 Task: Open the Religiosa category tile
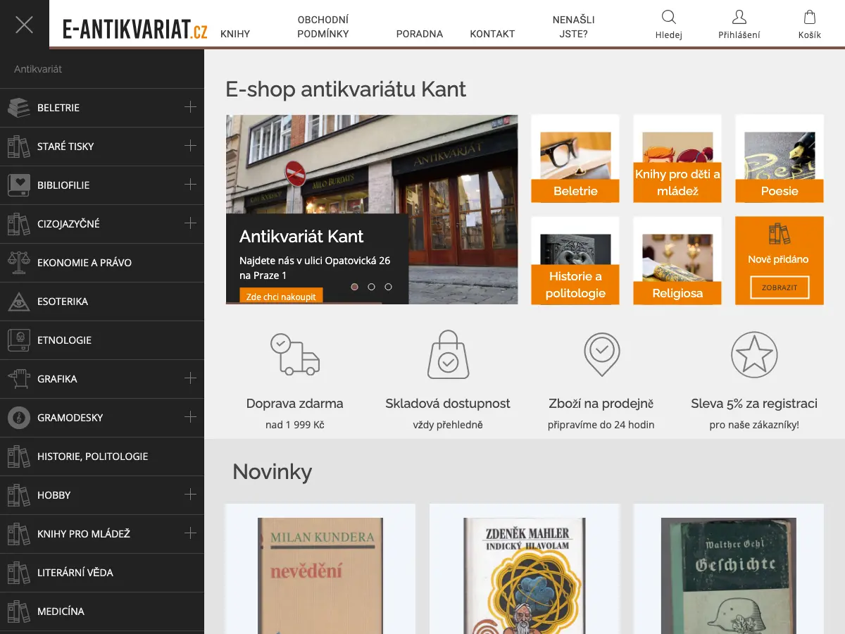coord(677,261)
